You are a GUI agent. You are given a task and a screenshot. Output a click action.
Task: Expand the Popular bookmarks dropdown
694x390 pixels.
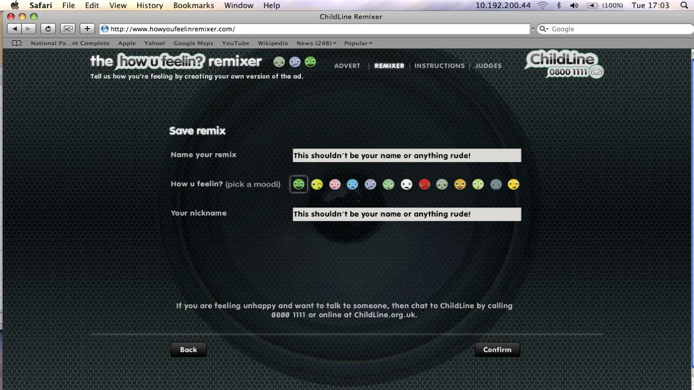[358, 43]
